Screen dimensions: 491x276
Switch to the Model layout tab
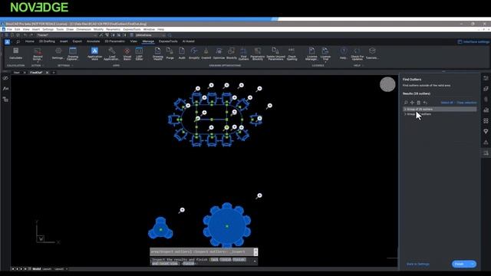tap(37, 269)
